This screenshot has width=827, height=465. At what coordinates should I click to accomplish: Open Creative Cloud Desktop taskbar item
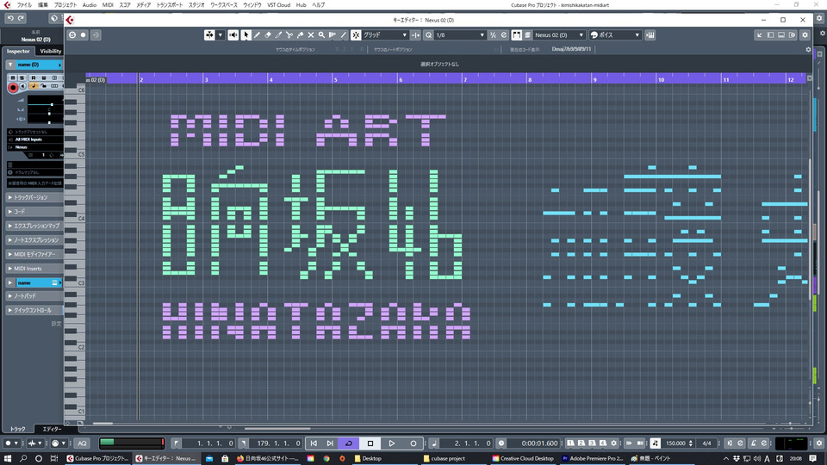(522, 458)
